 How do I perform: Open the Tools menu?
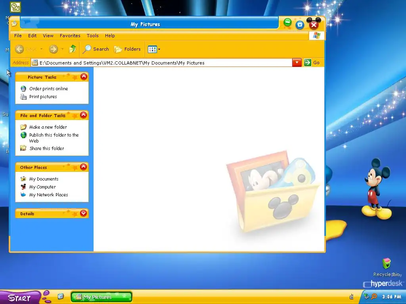tap(92, 36)
